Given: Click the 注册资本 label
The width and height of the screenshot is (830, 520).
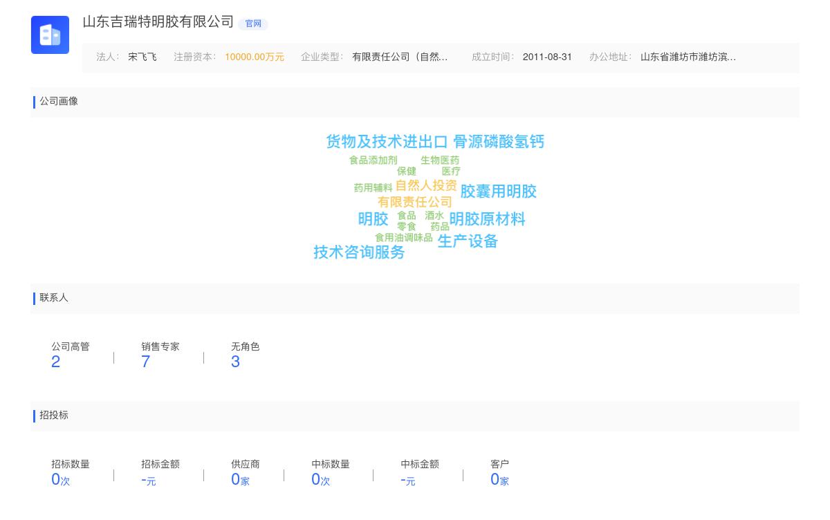Looking at the screenshot, I should (194, 57).
